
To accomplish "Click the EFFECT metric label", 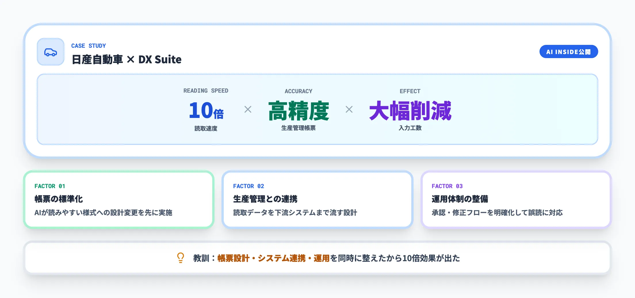I will coord(410,91).
